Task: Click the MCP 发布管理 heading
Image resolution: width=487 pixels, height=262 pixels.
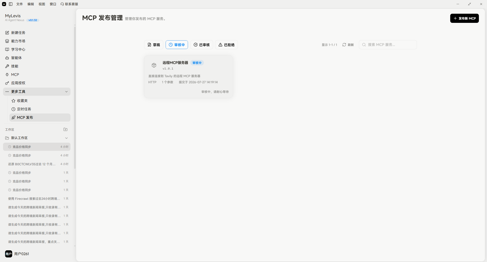Action: tap(102, 18)
